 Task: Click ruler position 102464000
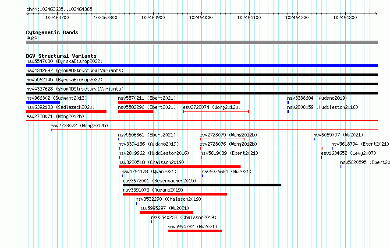(x=201, y=17)
